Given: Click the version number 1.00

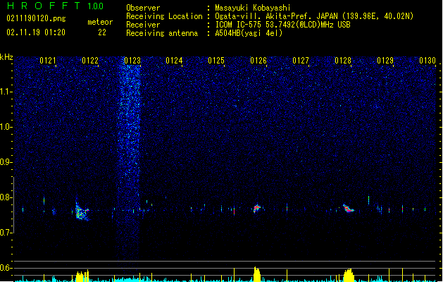Looking at the screenshot, I should coord(95,6).
